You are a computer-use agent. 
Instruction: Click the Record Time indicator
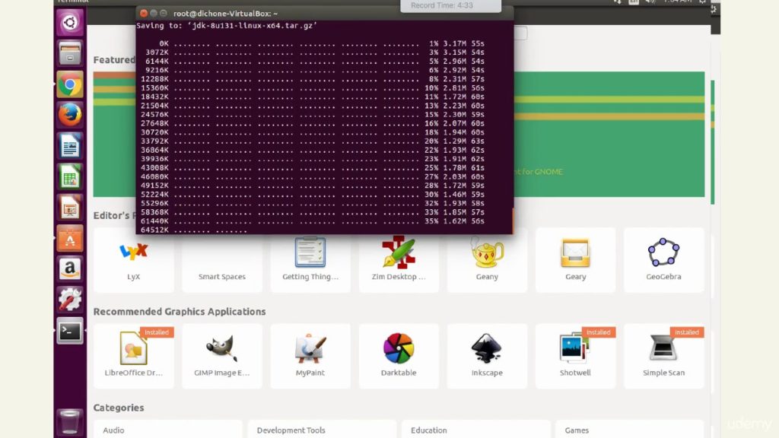pos(450,5)
